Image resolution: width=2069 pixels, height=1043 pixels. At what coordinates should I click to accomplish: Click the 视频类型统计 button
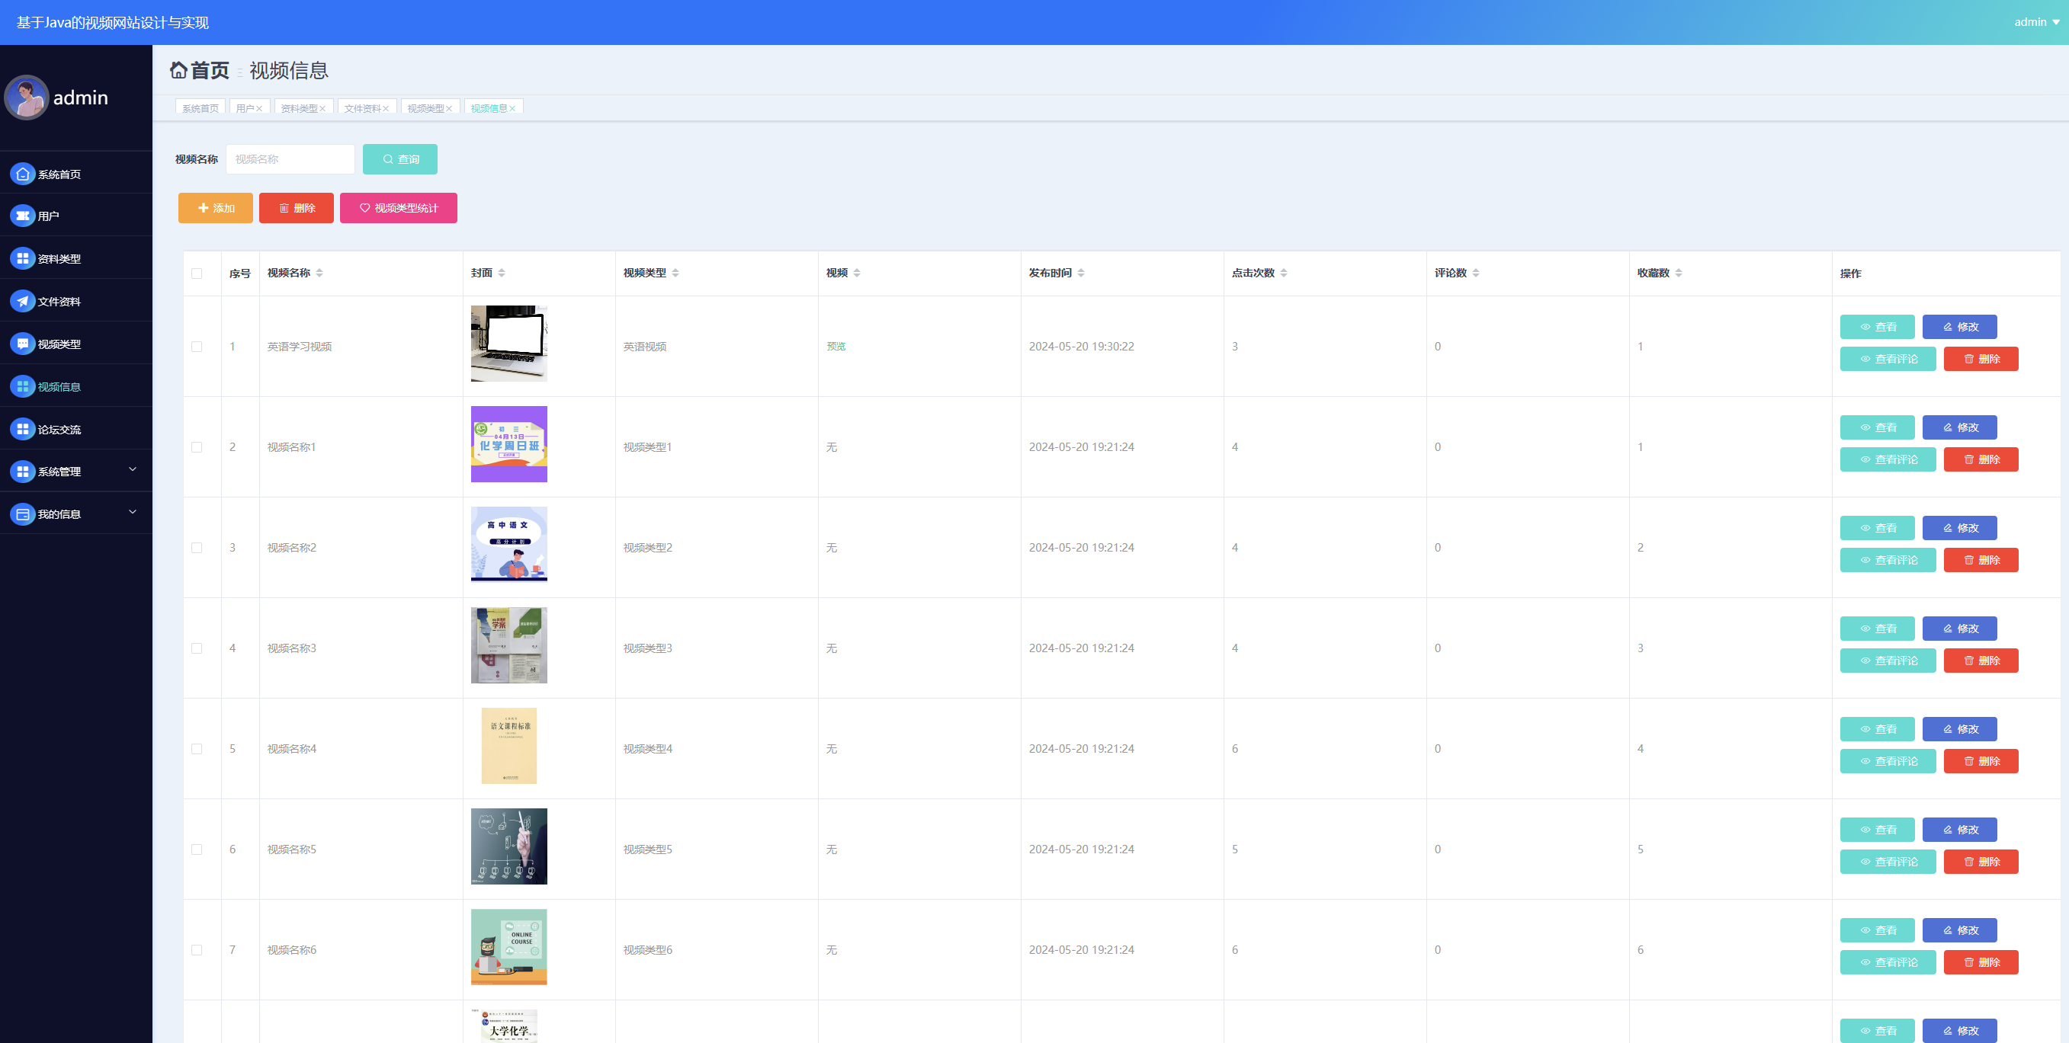pos(399,208)
